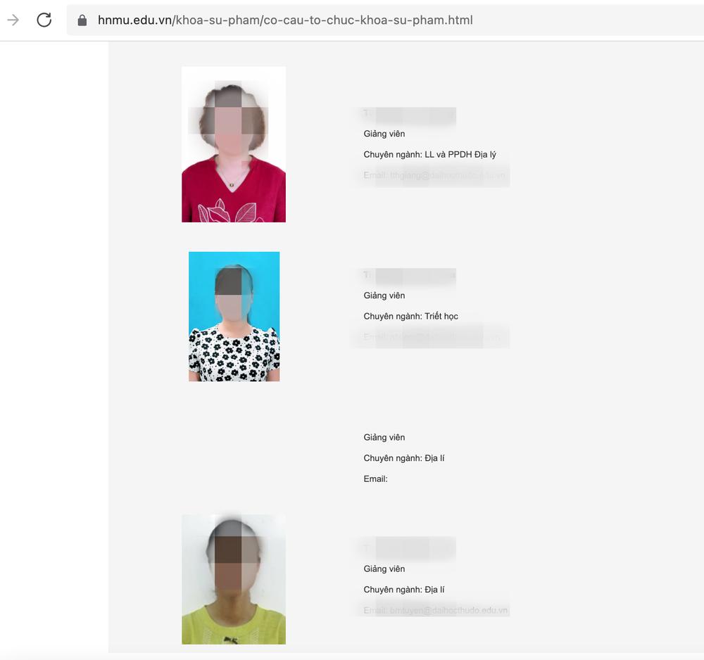Viewport: 704px width, 660px height.
Task: Click the blurred email under LL và PPDH Địa lý
Action: [436, 175]
